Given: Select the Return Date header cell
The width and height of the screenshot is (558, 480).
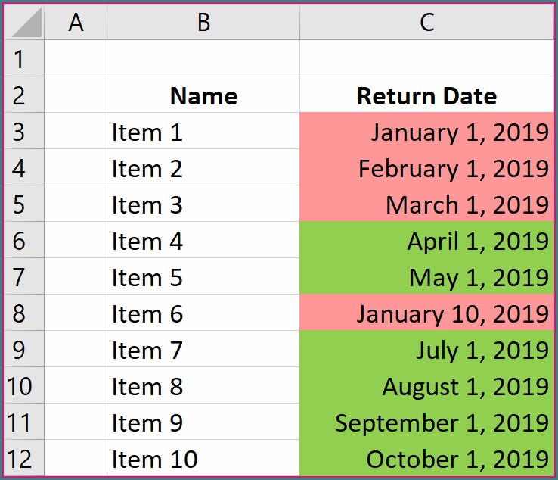Looking at the screenshot, I should pos(426,96).
